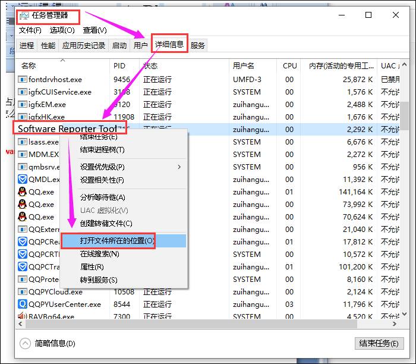The width and height of the screenshot is (416, 364).
Task: Click memory value 101,200 K
Action: [x=355, y=267]
